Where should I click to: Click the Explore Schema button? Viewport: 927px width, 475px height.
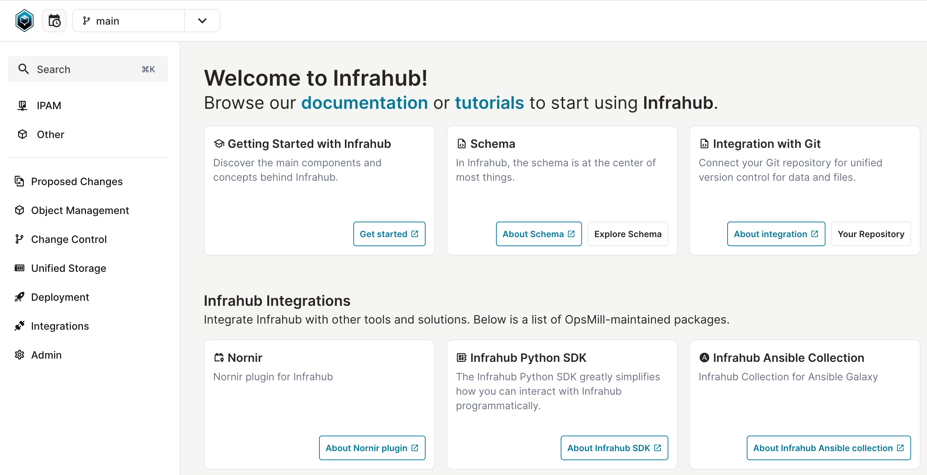[x=628, y=234]
